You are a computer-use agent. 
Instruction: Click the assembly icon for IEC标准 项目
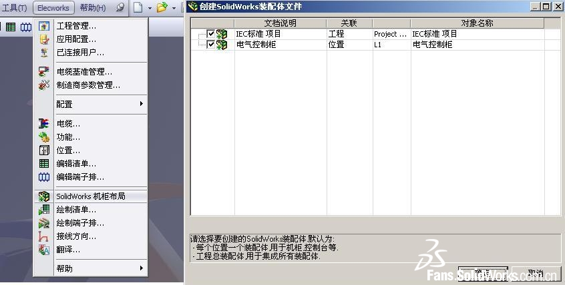click(x=222, y=34)
